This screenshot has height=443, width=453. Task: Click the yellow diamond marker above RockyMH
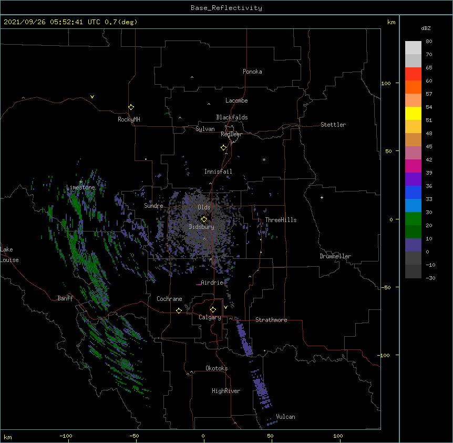(x=131, y=107)
